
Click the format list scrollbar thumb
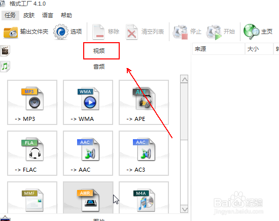[184, 112]
